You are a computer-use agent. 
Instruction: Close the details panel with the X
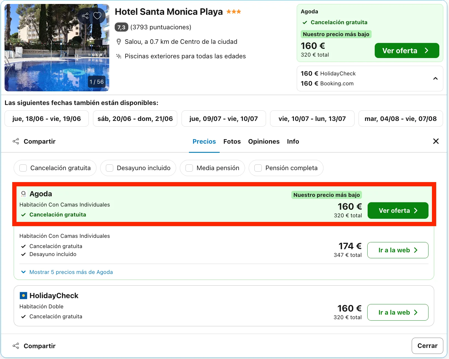(436, 141)
